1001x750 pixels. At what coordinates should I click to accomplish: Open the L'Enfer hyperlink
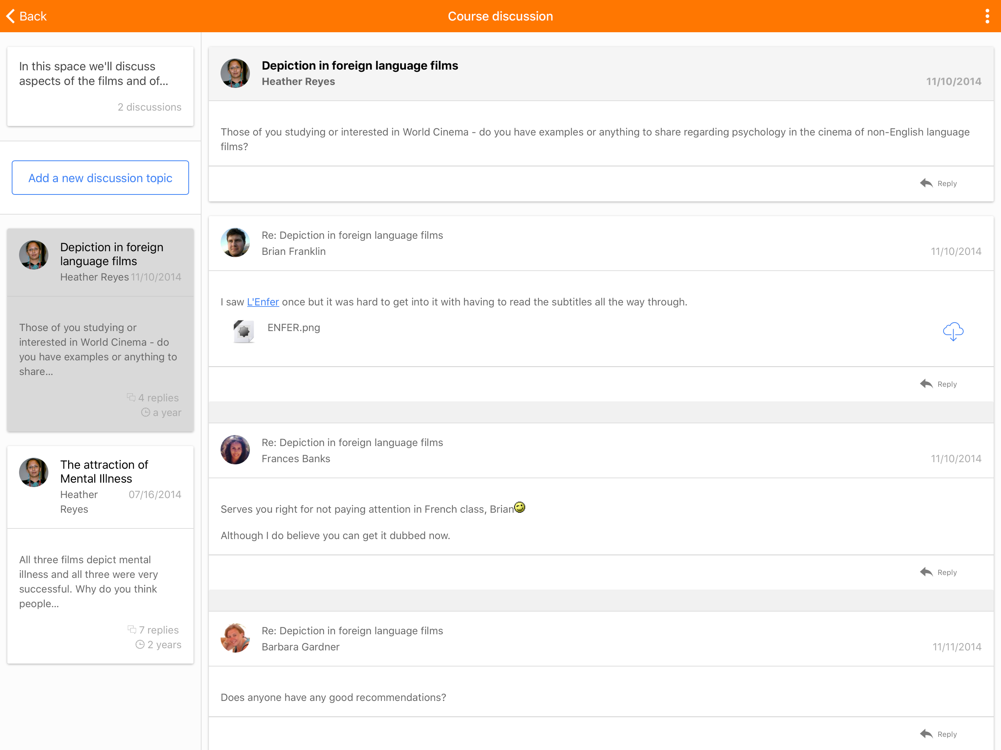[x=263, y=302]
